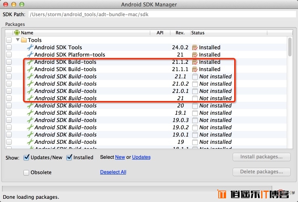
Task: Check Build-tools 19.0.2 row checkbox
Action: coord(9,127)
